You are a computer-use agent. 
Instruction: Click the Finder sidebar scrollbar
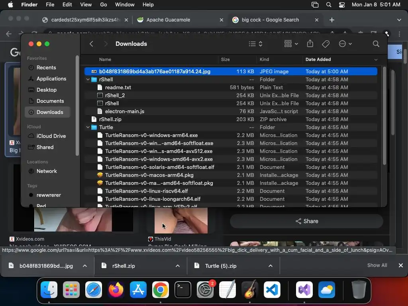pos(77,106)
